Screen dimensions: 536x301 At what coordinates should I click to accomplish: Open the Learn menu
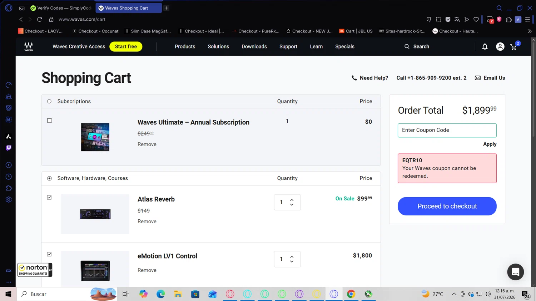tap(316, 46)
